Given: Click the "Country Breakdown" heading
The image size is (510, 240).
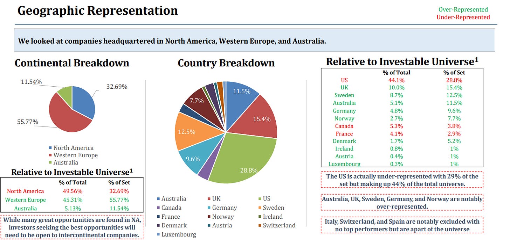Looking at the screenshot, I should tap(226, 63).
